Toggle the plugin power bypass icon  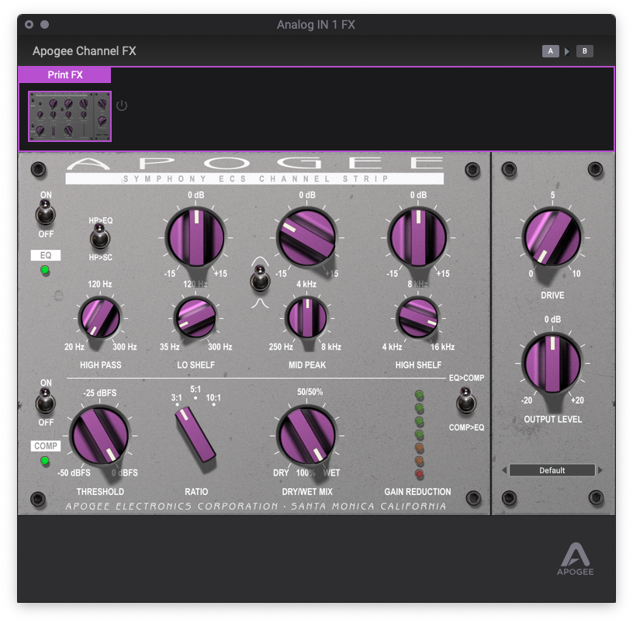[122, 106]
